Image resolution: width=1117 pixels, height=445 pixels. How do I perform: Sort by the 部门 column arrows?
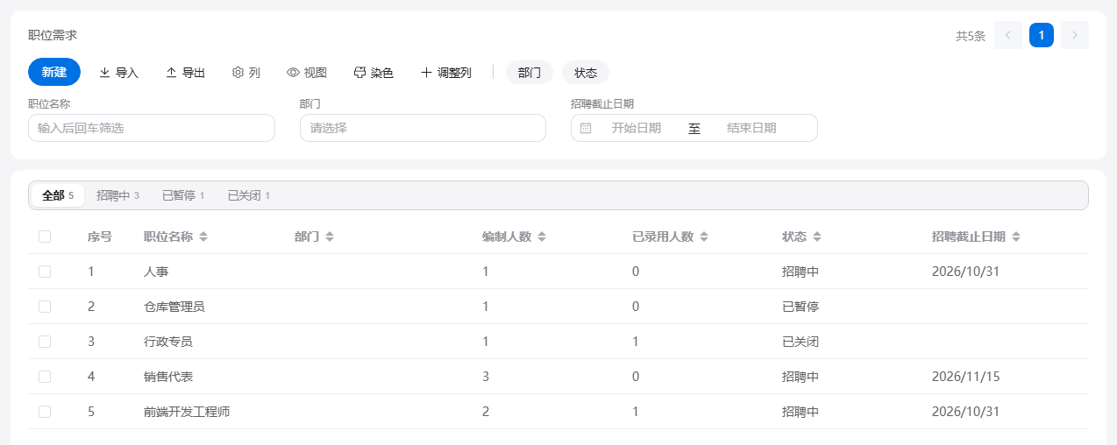[330, 237]
